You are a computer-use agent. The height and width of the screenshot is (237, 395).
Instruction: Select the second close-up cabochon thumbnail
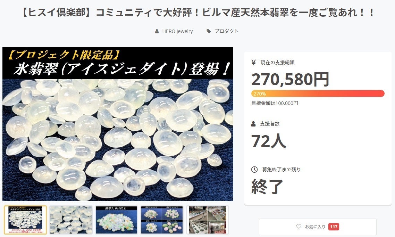point(71,220)
